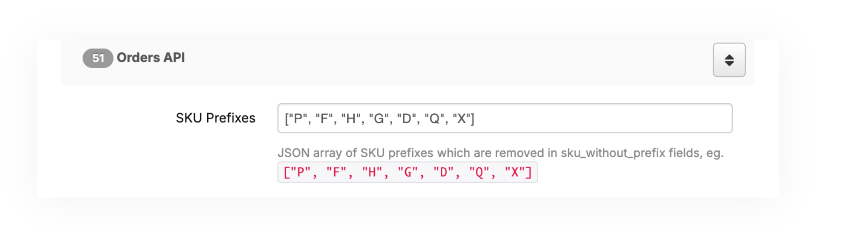
Task: Click the grey pill badge beside Orders API
Action: tap(98, 58)
